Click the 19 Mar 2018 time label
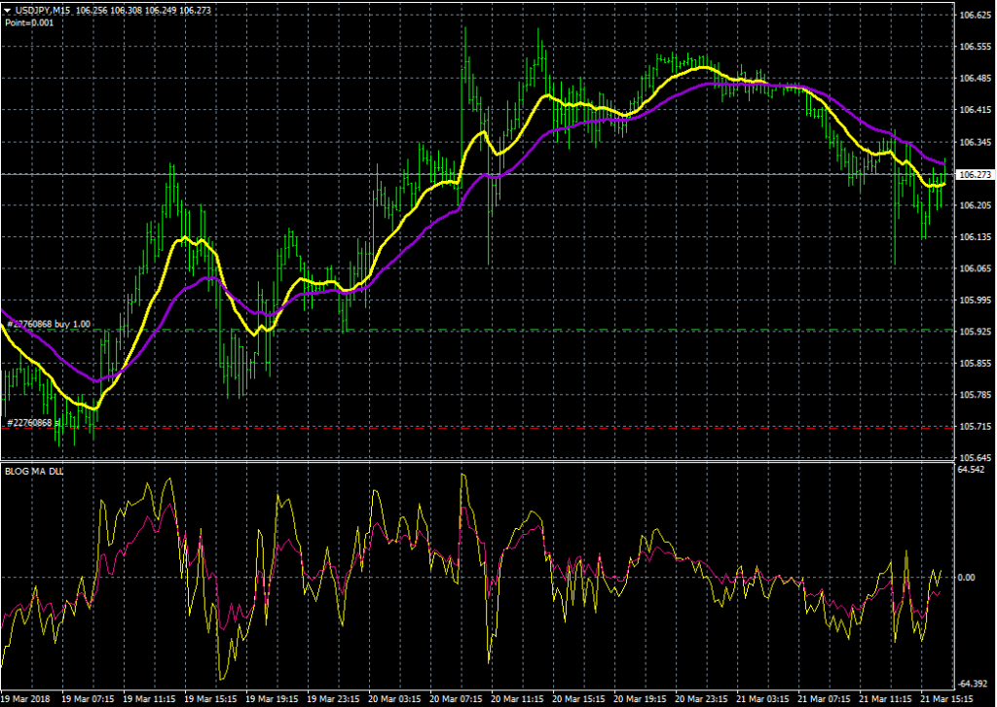 click(x=26, y=698)
